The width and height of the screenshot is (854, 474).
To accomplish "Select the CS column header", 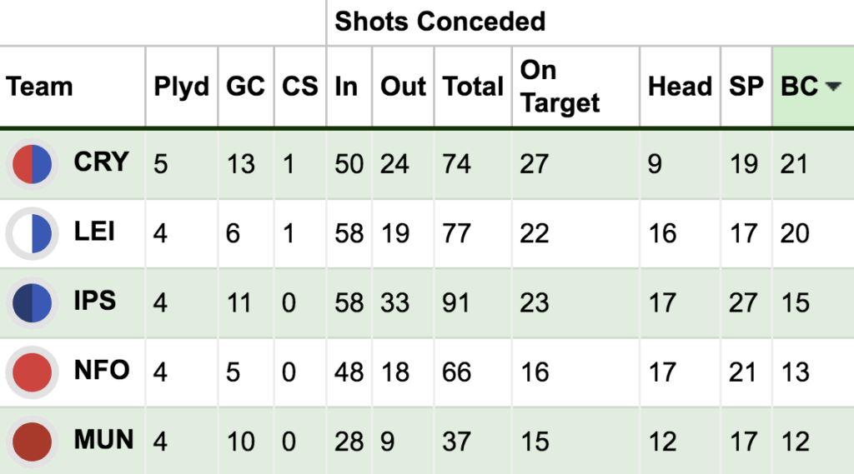I will [x=299, y=86].
